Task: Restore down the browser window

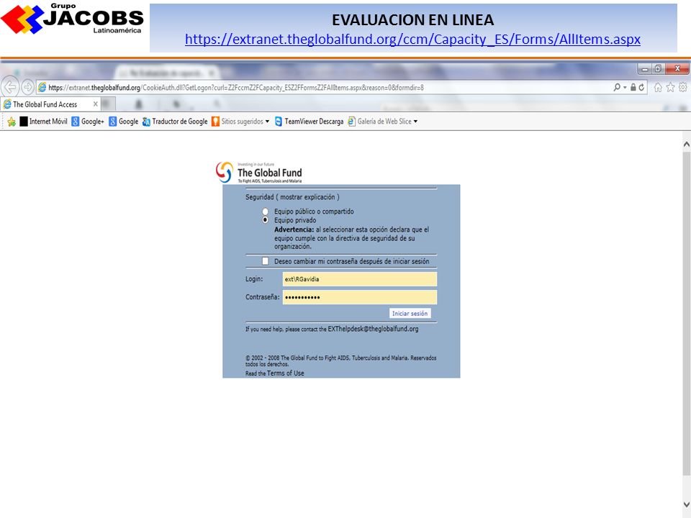Action: tap(658, 69)
